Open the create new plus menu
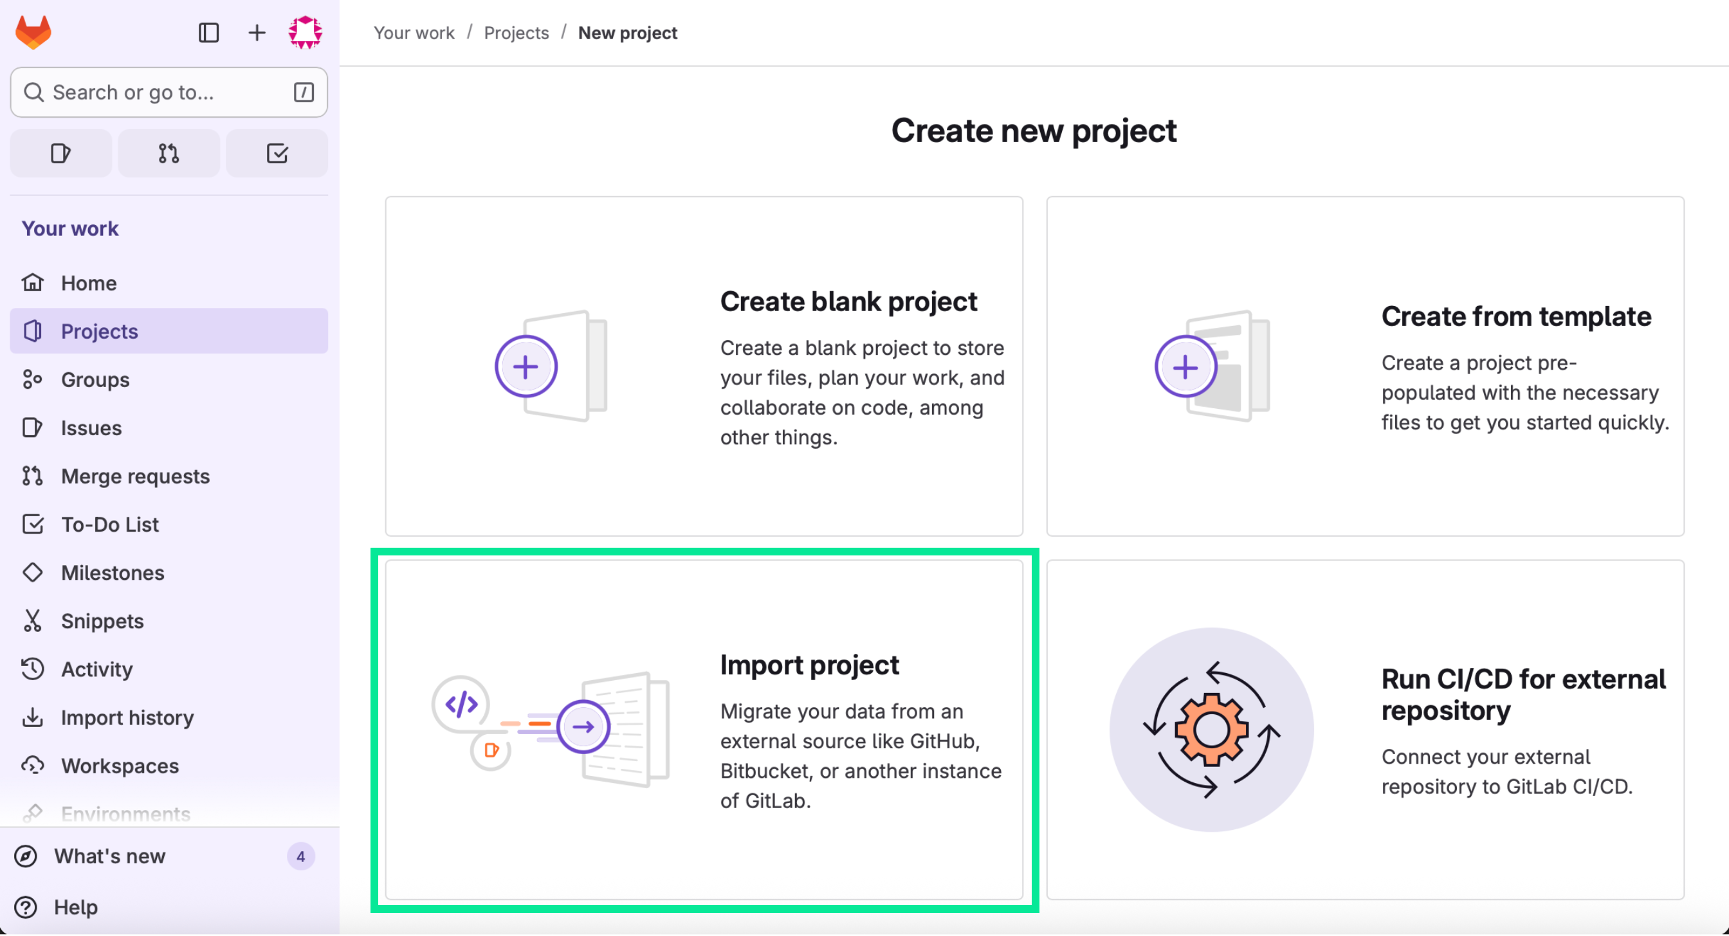Image resolution: width=1729 pixels, height=936 pixels. [257, 32]
